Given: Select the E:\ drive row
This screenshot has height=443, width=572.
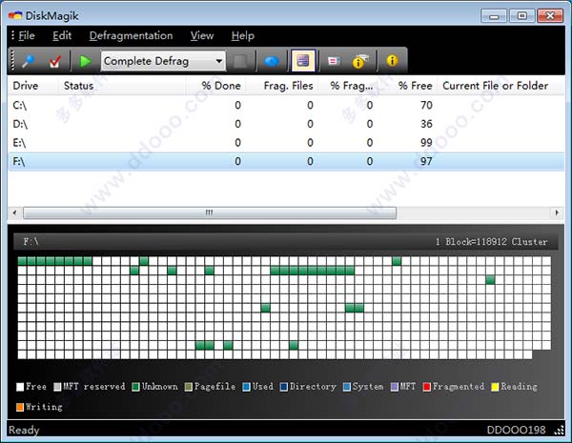Looking at the screenshot, I should point(286,143).
